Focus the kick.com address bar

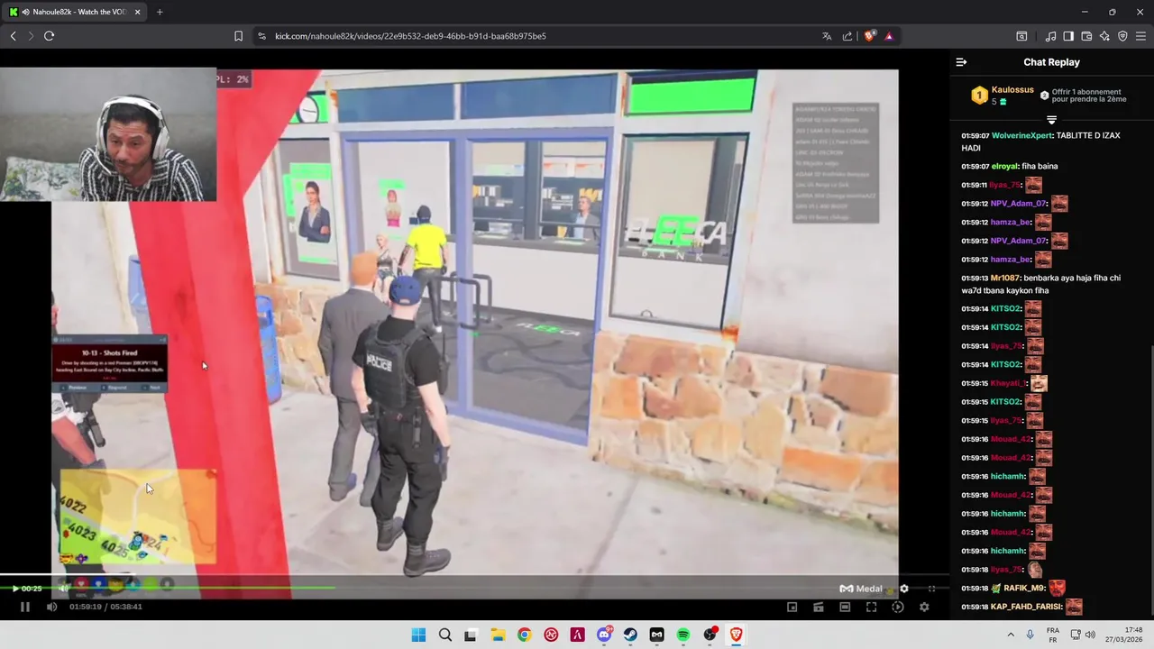coord(541,36)
